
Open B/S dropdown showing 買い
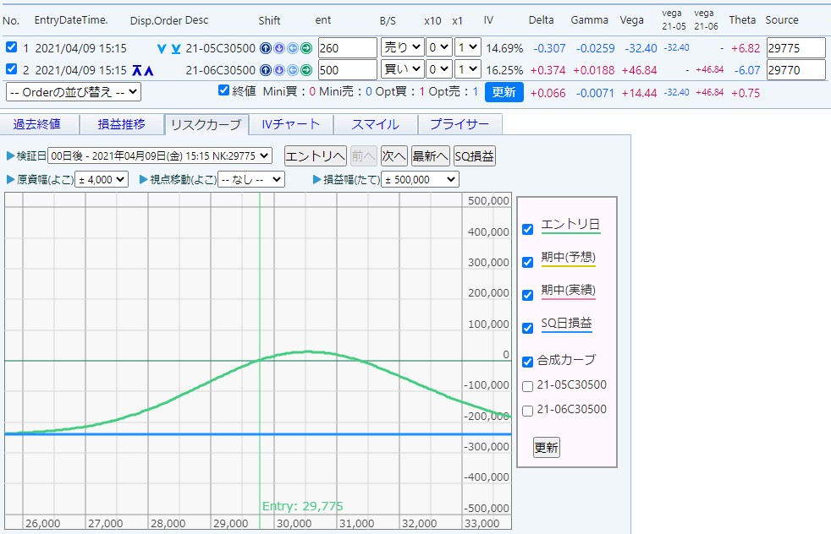tap(402, 69)
